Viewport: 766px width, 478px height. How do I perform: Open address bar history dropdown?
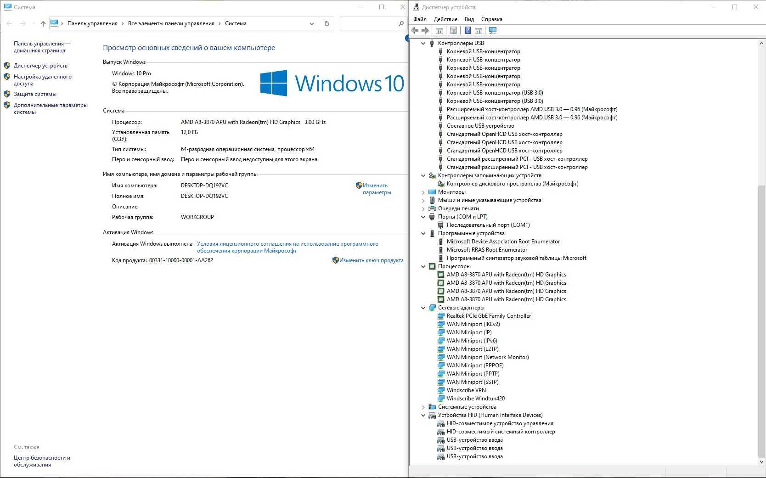pos(312,23)
